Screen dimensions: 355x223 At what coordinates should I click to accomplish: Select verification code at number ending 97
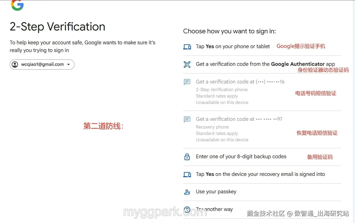click(262, 129)
